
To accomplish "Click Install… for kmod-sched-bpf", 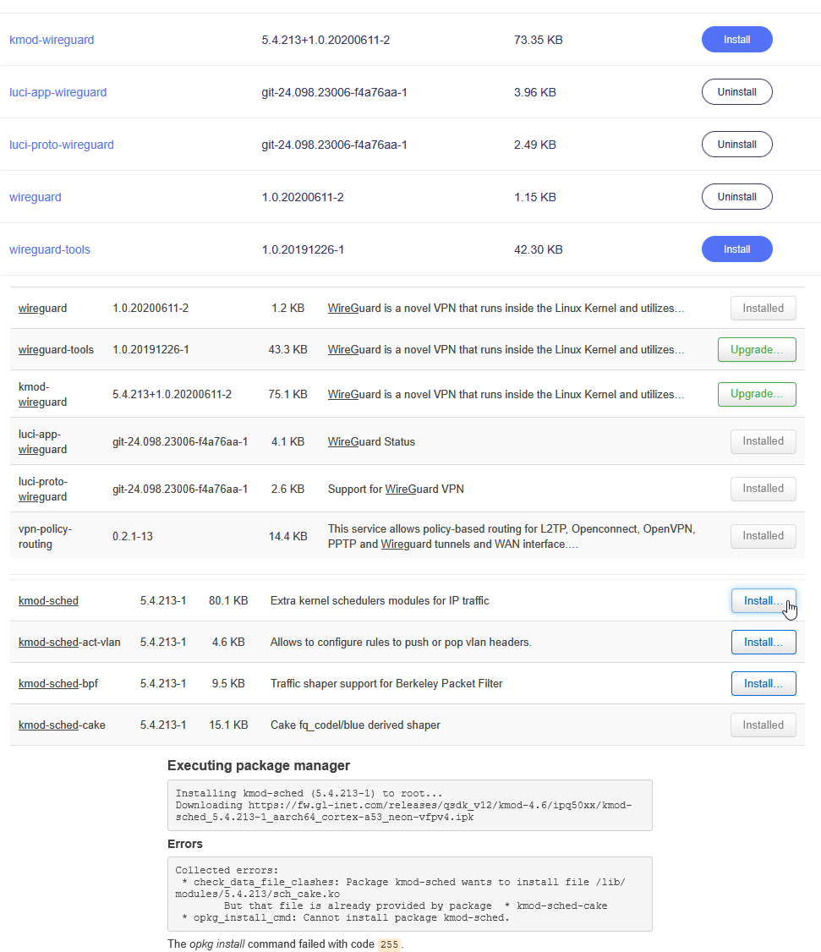I will [x=763, y=683].
